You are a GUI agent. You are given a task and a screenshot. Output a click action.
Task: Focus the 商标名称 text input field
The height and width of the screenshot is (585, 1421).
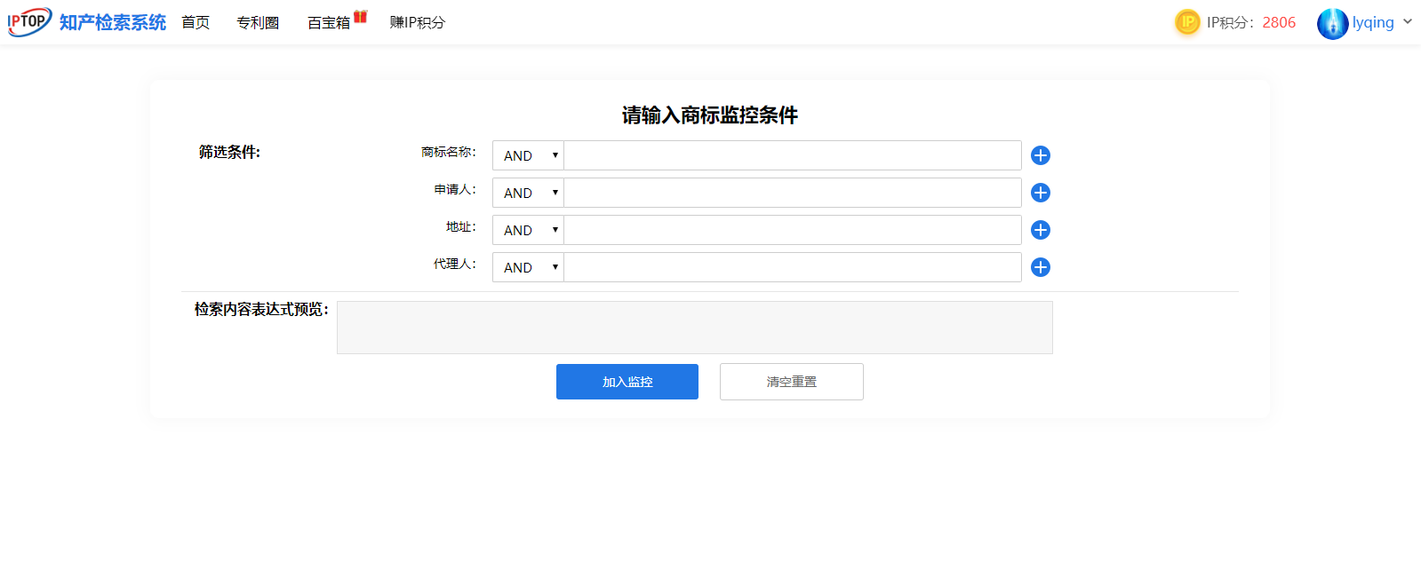pos(792,155)
